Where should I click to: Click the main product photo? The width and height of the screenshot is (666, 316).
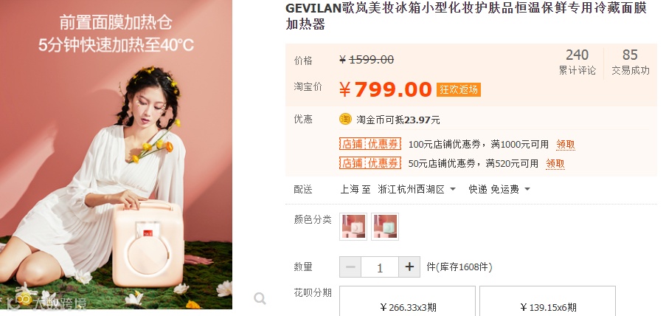116,154
